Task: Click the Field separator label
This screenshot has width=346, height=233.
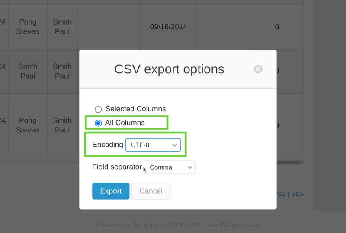Action: (x=117, y=167)
